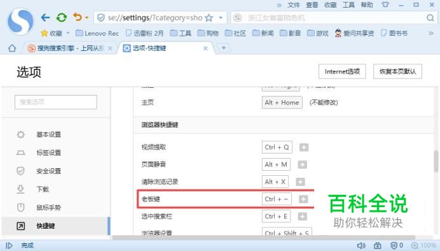440x251 pixels.
Task: Toggle sidebar icon in status bar
Action: coord(10,246)
